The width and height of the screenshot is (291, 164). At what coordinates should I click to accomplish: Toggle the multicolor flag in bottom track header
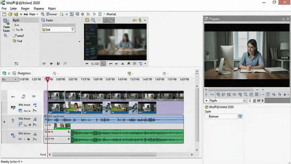point(35,139)
